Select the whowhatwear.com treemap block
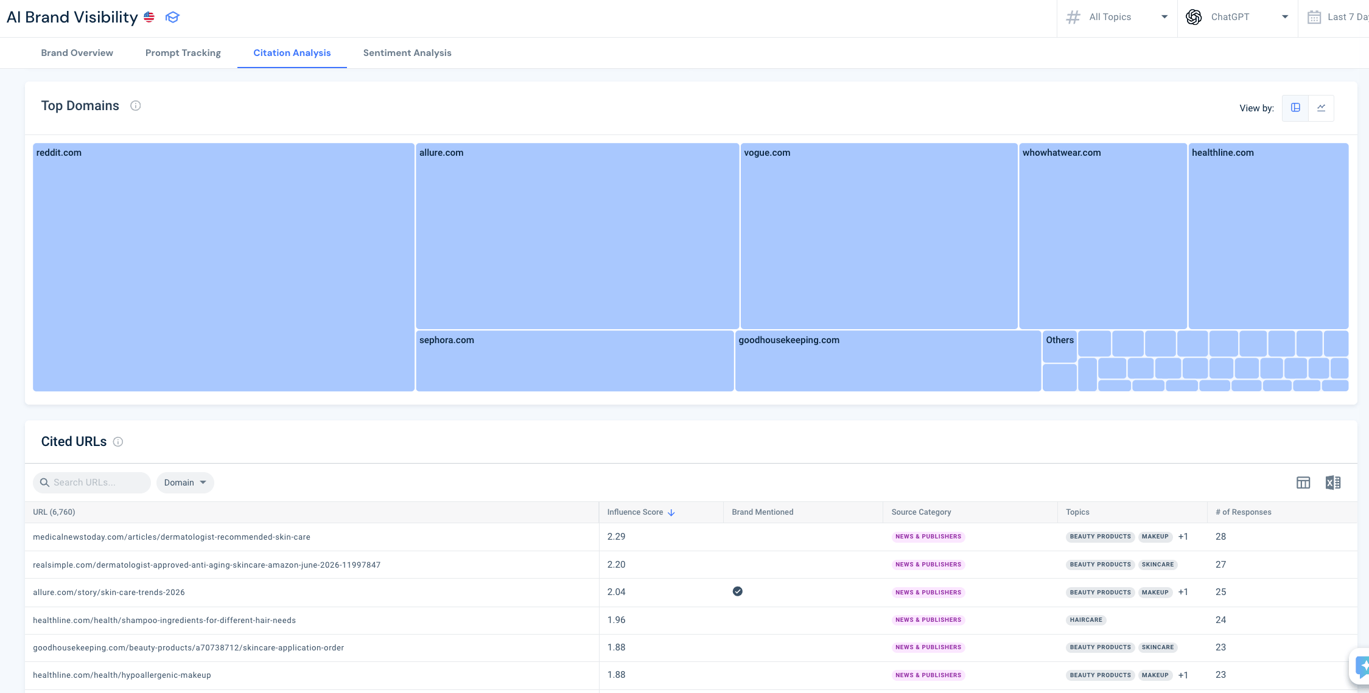 1103,236
